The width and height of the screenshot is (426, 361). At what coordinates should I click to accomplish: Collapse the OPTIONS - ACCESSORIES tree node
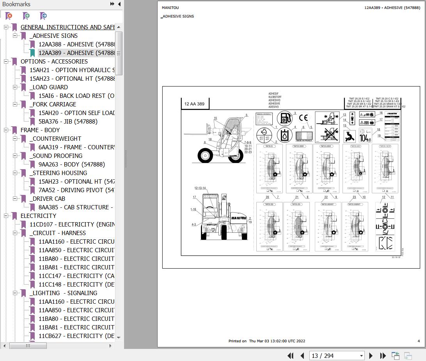[x=6, y=61]
